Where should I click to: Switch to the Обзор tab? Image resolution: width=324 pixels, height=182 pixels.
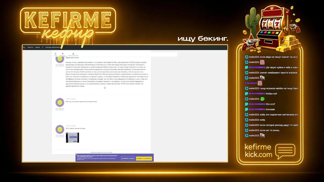[x=55, y=54]
